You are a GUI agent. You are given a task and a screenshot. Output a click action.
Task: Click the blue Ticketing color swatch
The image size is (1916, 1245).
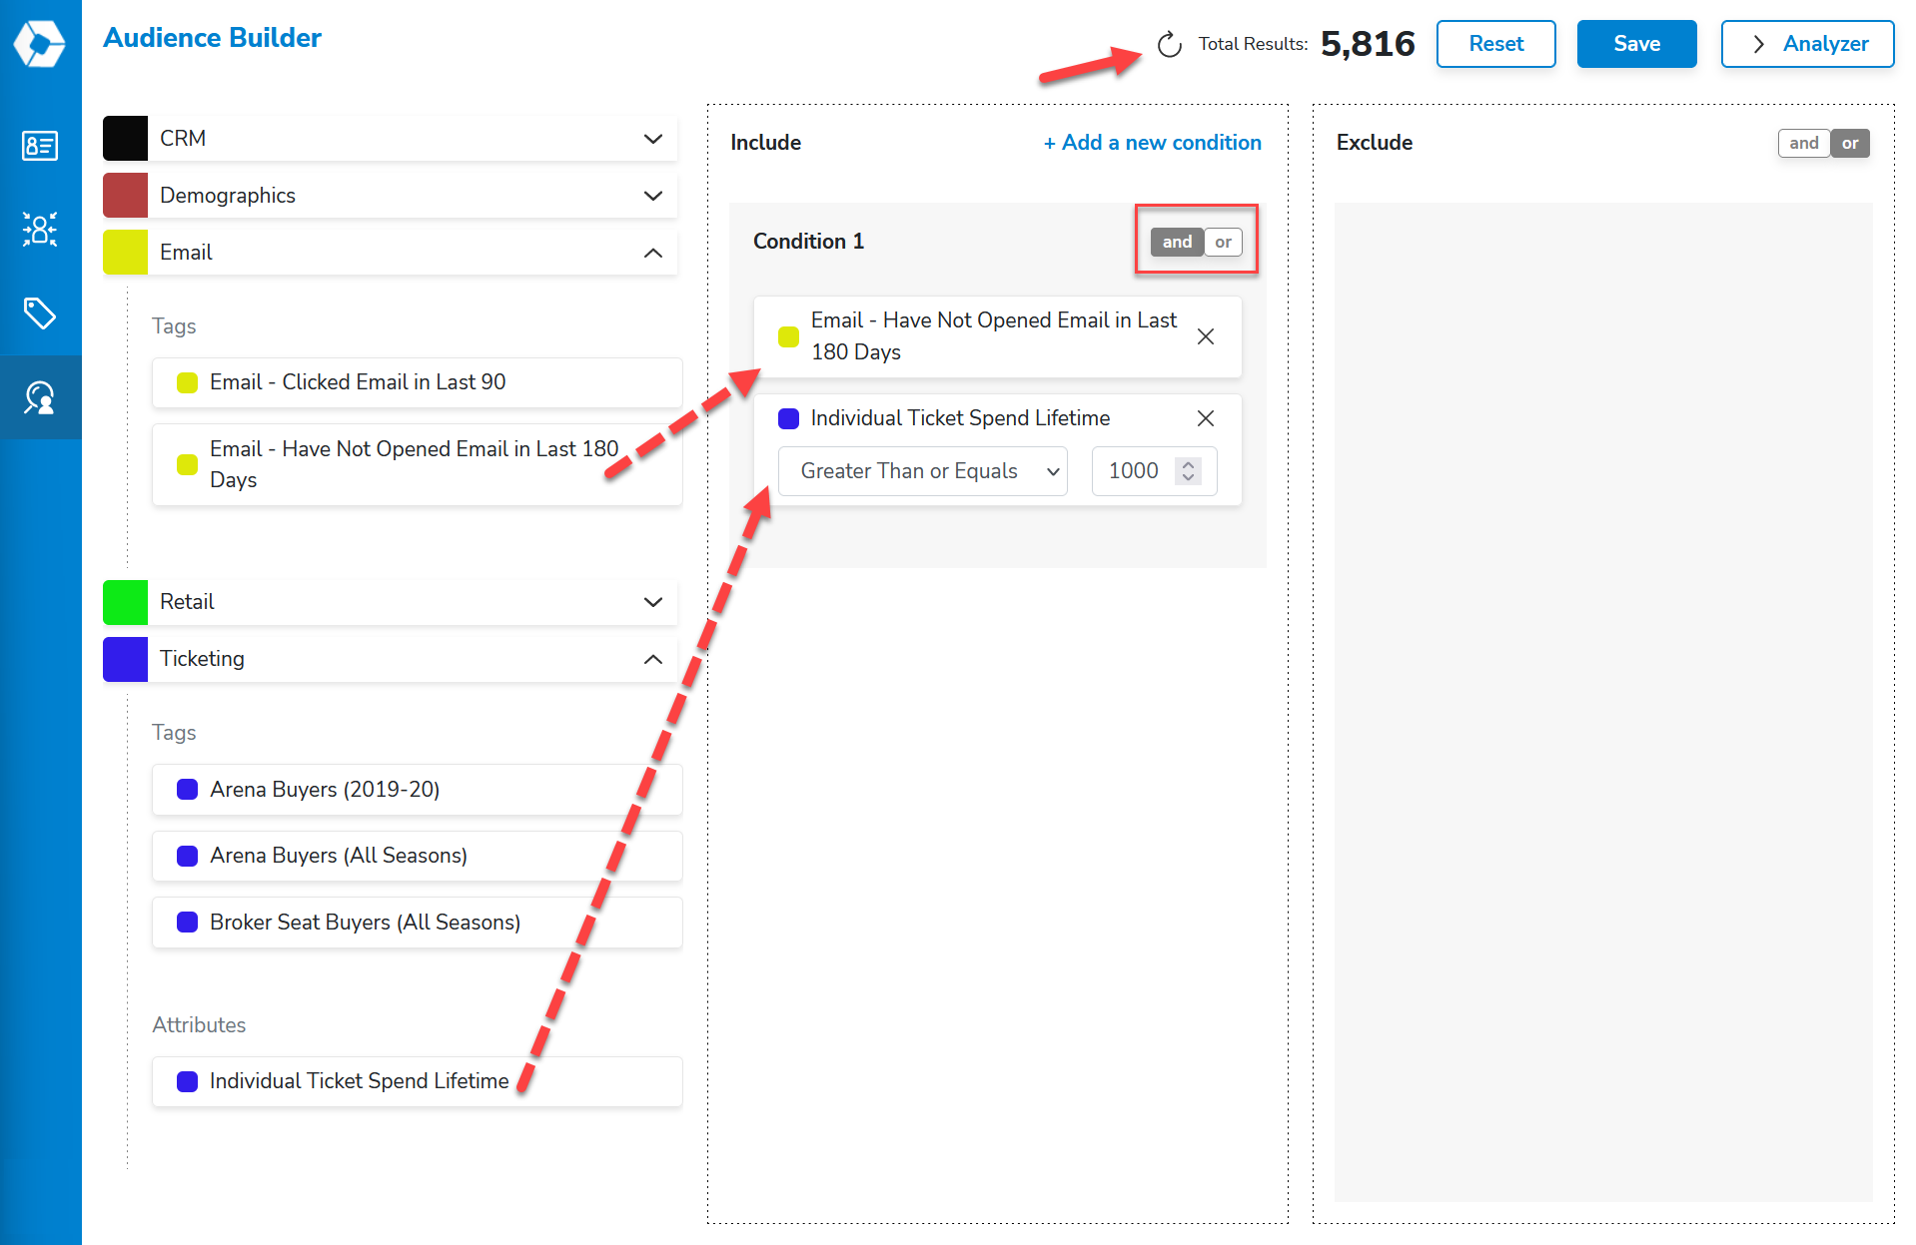125,659
